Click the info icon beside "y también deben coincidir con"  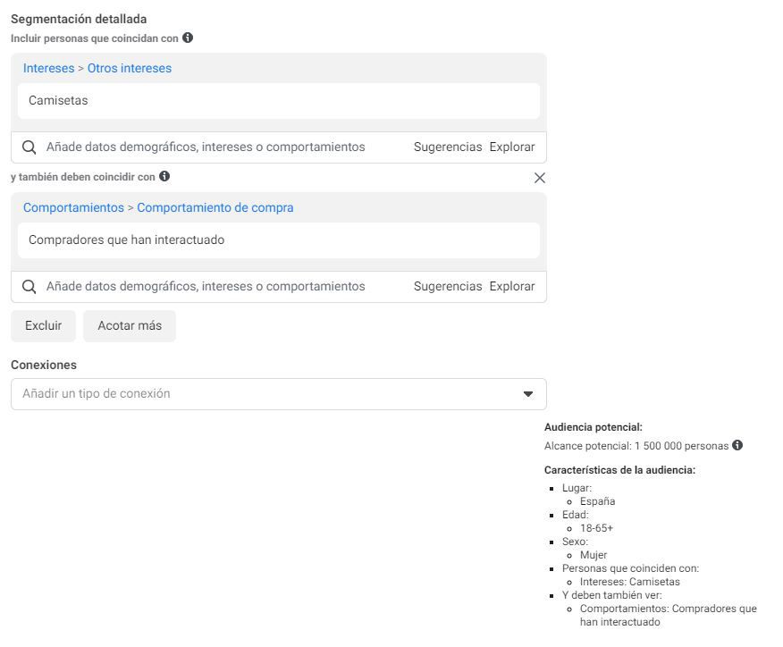click(164, 177)
